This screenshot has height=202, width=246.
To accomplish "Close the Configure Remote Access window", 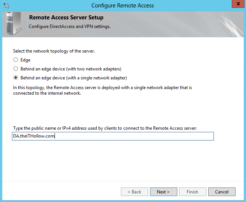I will click(x=236, y=4).
